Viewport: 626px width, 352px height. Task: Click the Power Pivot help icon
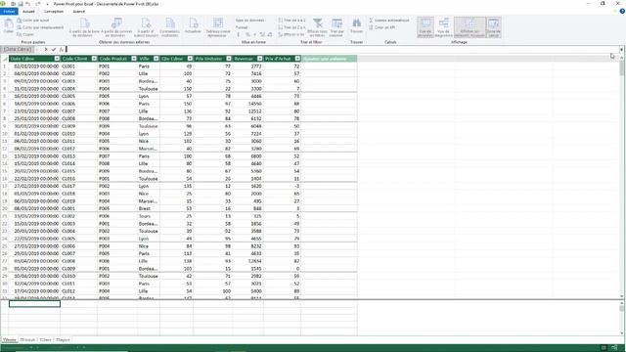(622, 12)
